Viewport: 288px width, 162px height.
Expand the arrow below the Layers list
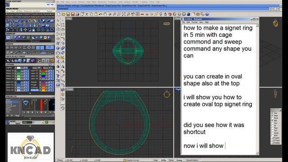tap(30, 93)
